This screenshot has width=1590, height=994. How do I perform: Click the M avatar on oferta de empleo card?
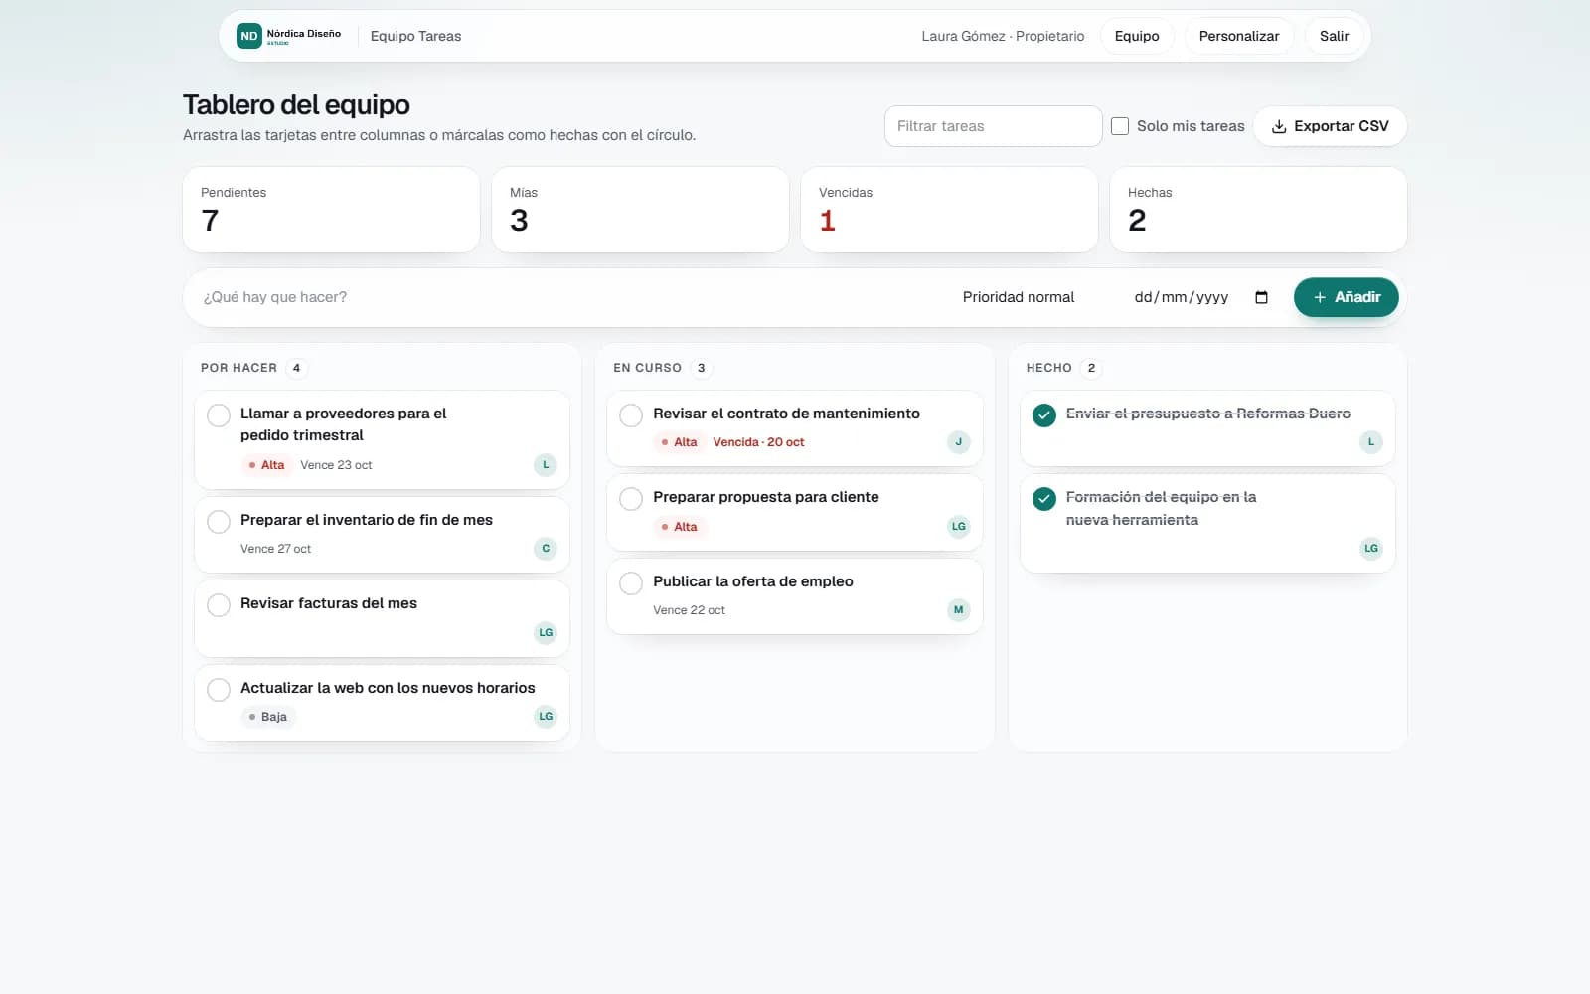tap(959, 610)
